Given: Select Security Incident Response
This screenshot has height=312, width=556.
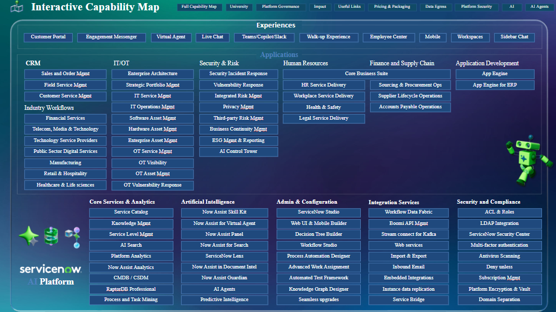Looking at the screenshot, I should [238, 74].
